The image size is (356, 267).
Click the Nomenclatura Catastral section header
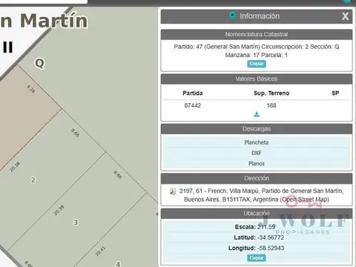coord(257,35)
